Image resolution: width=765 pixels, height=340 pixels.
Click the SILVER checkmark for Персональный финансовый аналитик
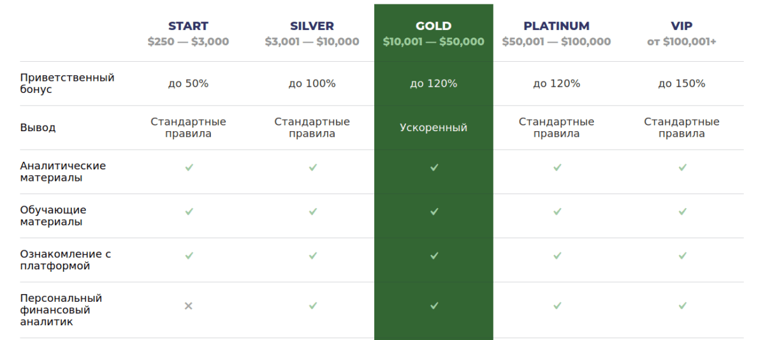tap(312, 306)
